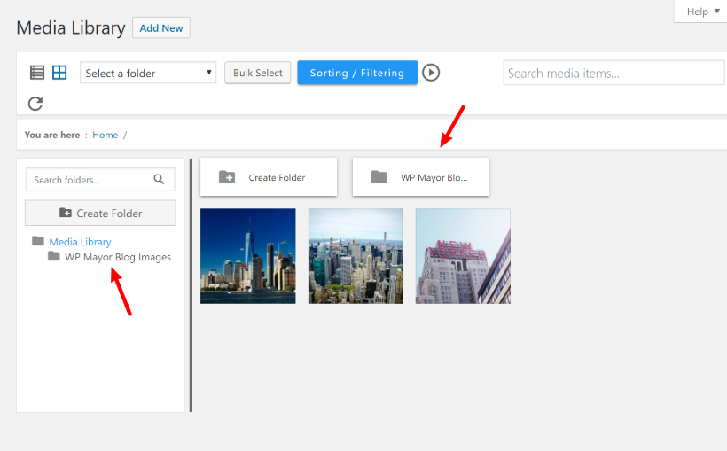Click the magnifier icon in folder search
This screenshot has width=727, height=451.
coord(159,179)
